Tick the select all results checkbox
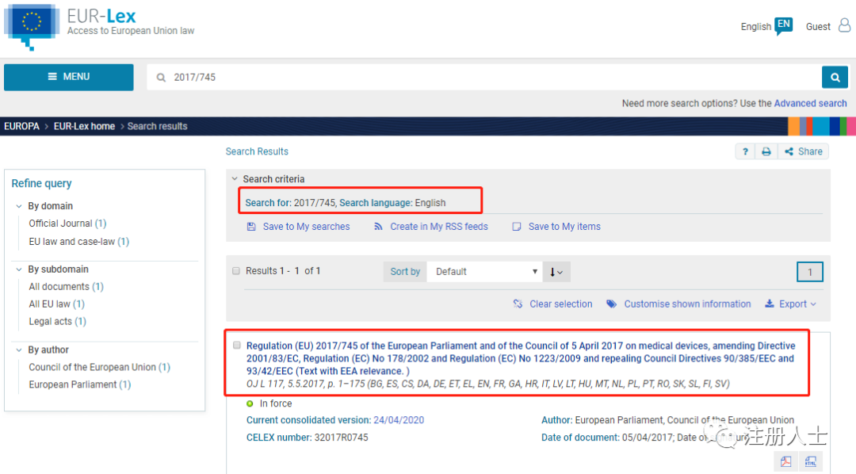Screen dimensions: 856x474 point(236,271)
